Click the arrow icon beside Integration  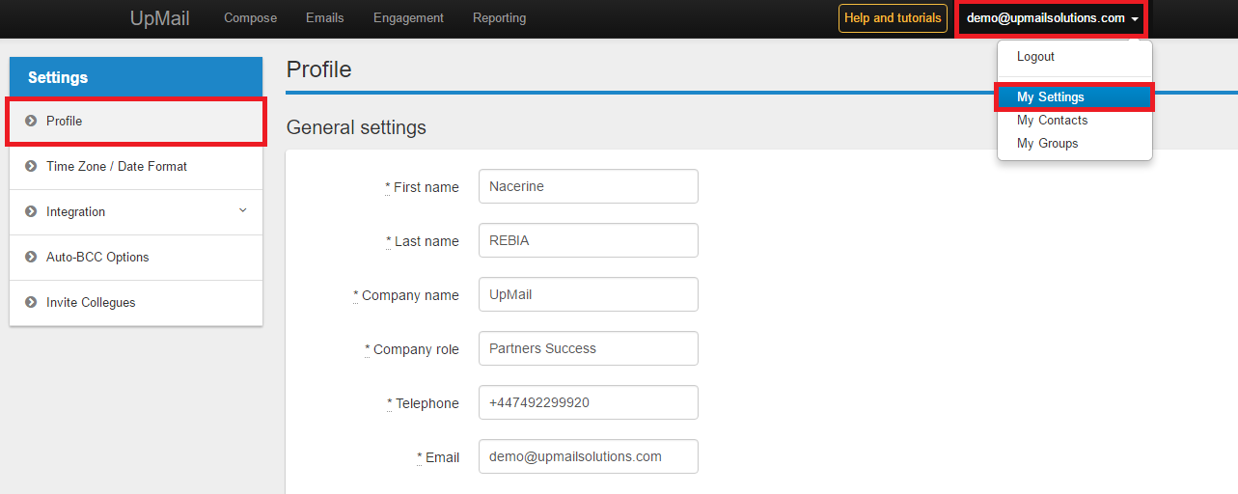31,212
